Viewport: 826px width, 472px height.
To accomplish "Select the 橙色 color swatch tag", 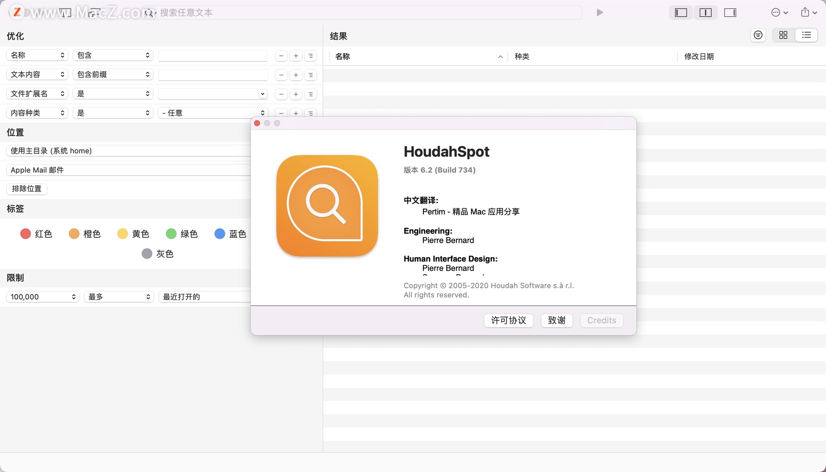I will click(x=74, y=234).
